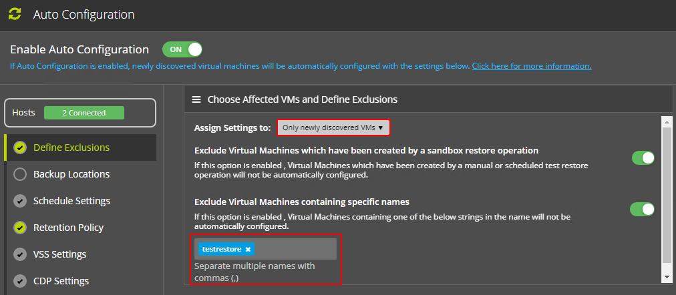Click the empty circle beside Backup Locations
The height and width of the screenshot is (295, 676).
point(20,174)
